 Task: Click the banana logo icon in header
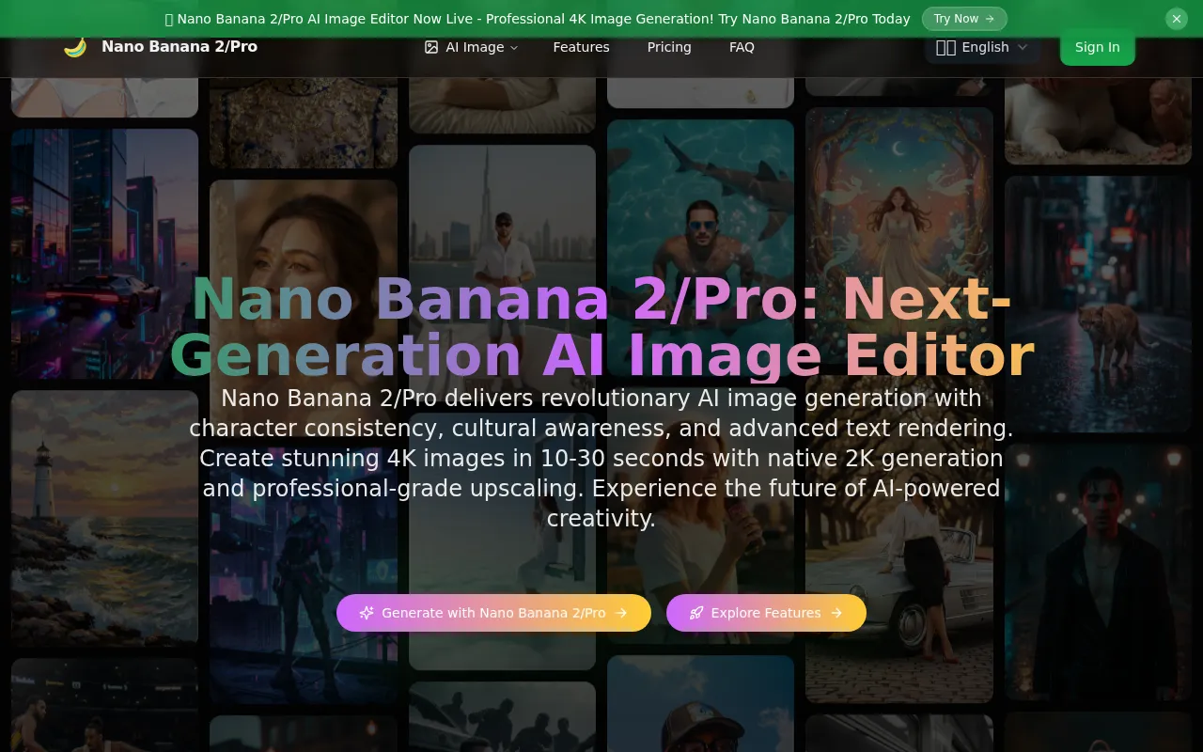click(x=75, y=46)
